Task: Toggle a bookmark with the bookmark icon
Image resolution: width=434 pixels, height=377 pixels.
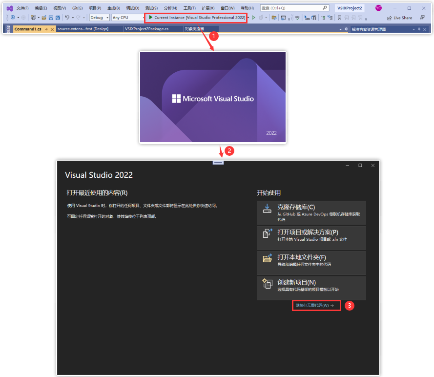Action: 339,18
